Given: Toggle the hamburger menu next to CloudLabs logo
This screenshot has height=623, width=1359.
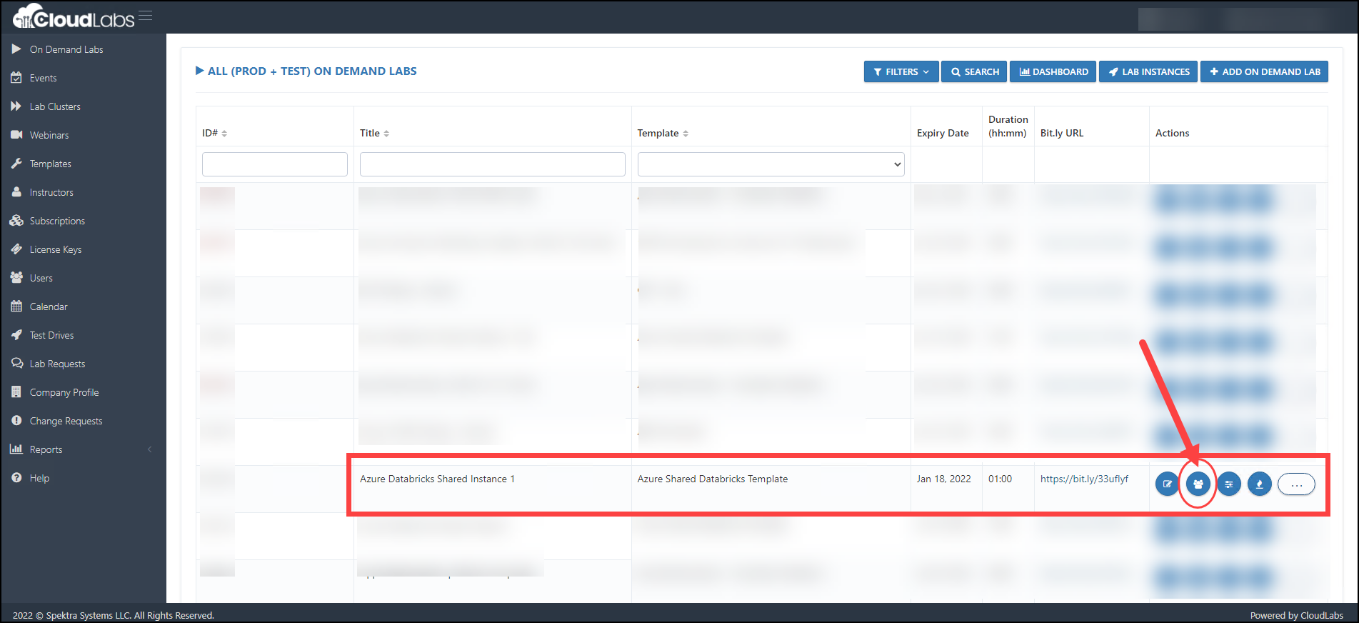Looking at the screenshot, I should 146,16.
